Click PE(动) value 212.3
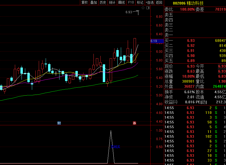226x165 pixels. coord(221,102)
